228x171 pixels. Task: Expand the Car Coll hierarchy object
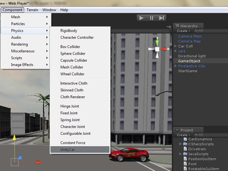pyautogui.click(x=176, y=46)
